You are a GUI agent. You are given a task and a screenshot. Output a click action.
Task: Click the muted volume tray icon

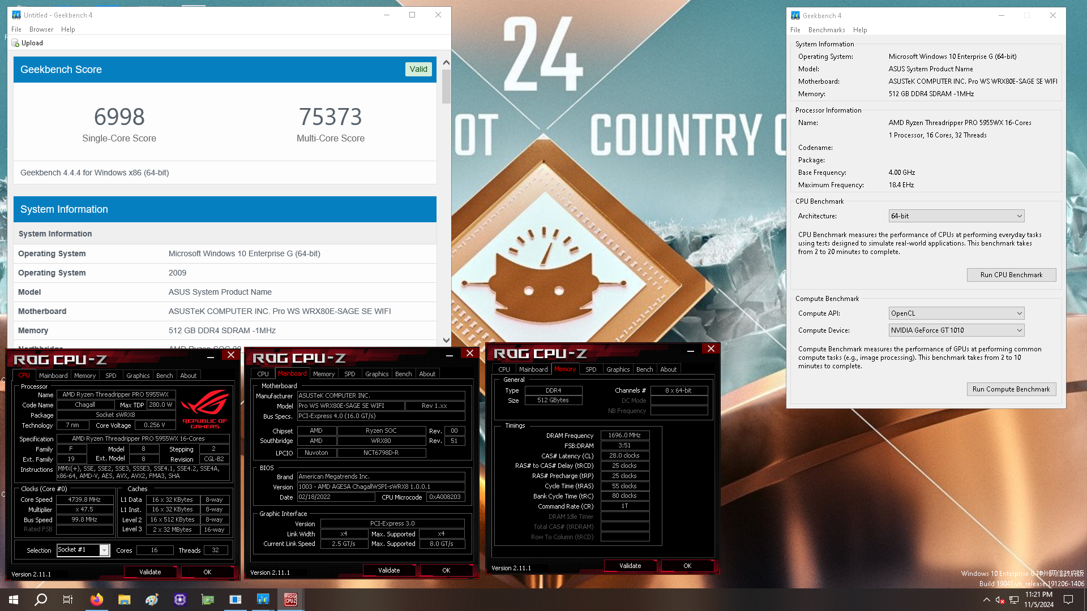[1000, 600]
